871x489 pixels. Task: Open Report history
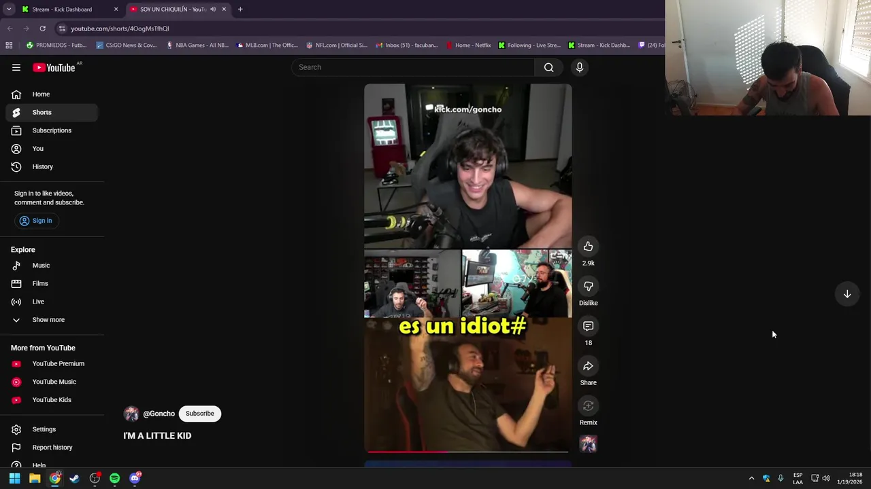(52, 448)
